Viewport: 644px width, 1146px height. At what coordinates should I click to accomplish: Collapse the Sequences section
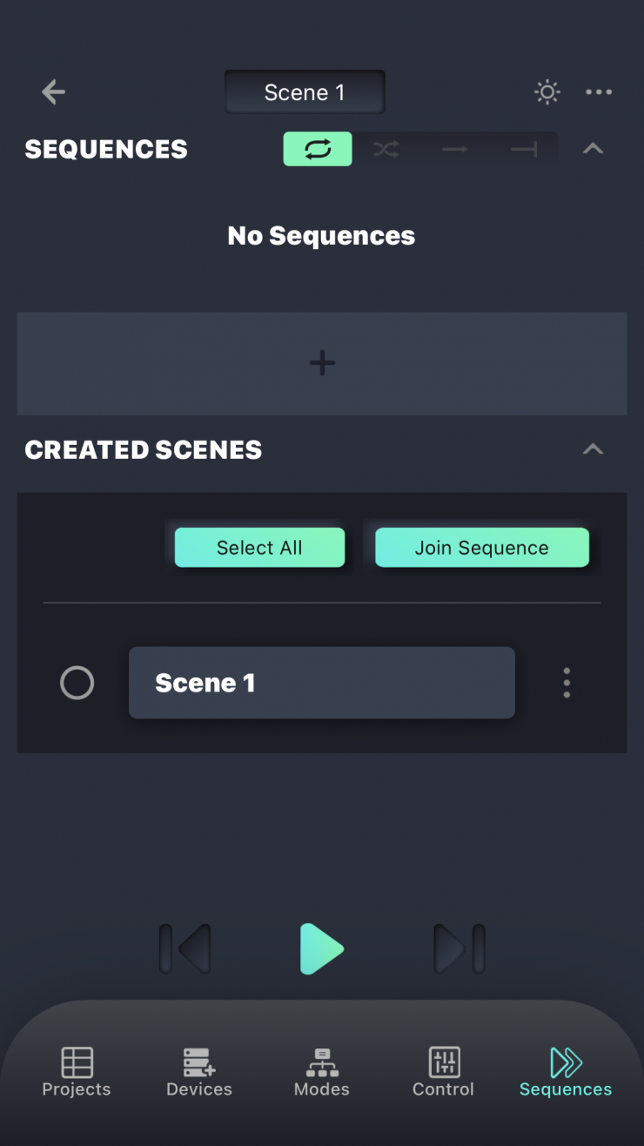pyautogui.click(x=593, y=149)
